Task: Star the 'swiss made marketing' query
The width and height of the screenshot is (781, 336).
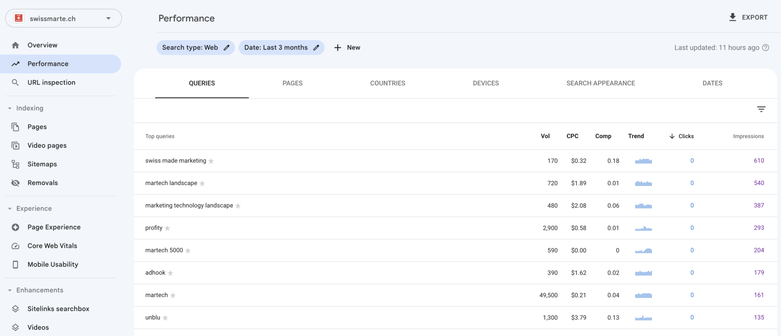Action: (211, 161)
